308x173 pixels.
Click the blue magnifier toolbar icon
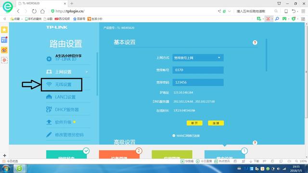(277, 19)
